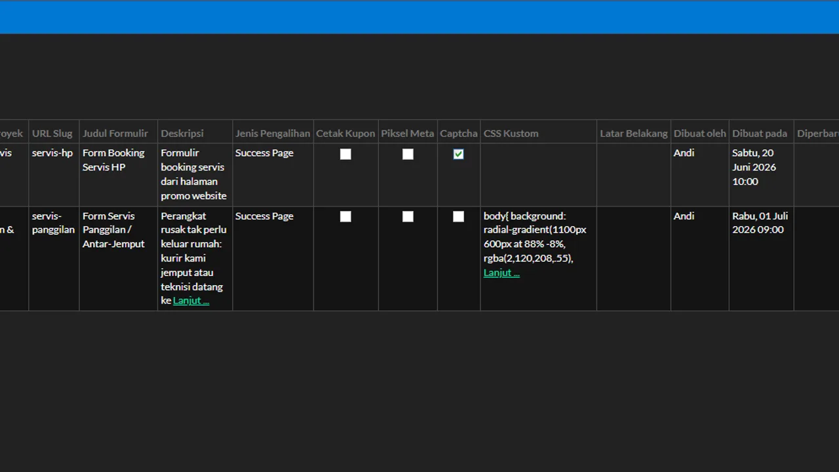Image resolution: width=839 pixels, height=472 pixels.
Task: Click Jenis Pengalihan column header
Action: (273, 133)
